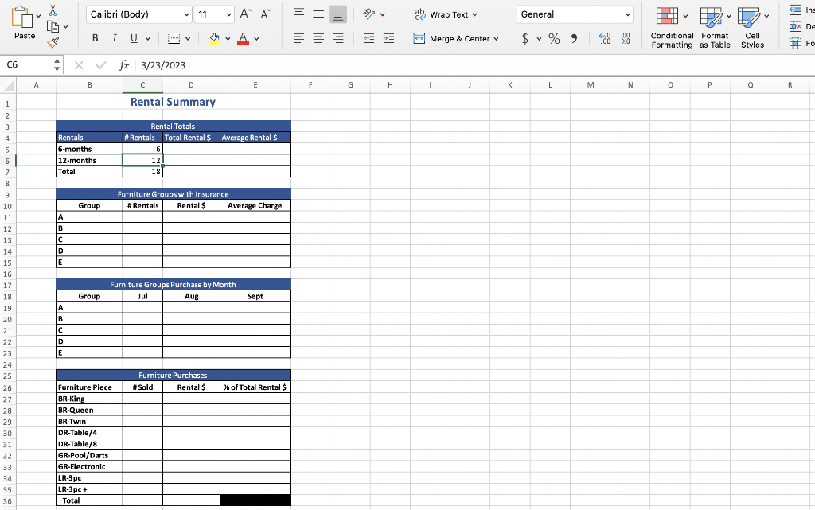Apply percent style format
This screenshot has width=815, height=510.
[x=554, y=38]
